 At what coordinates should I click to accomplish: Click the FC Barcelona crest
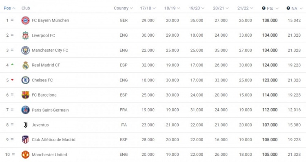coord(25,95)
